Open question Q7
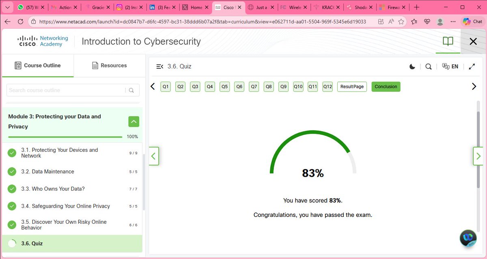 pyautogui.click(x=254, y=87)
